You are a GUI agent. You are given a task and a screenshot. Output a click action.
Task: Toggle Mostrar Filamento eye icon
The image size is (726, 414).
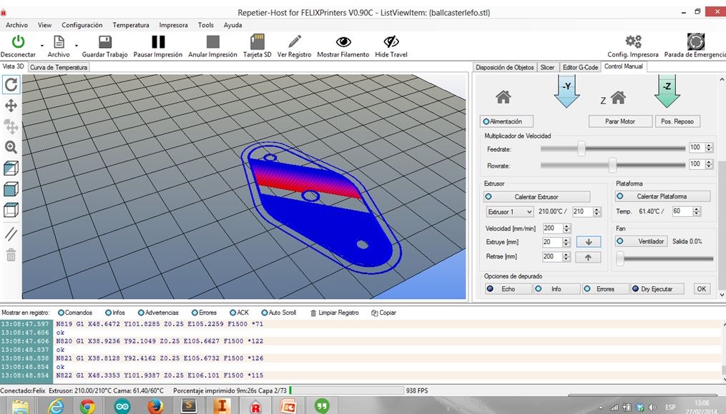click(343, 42)
